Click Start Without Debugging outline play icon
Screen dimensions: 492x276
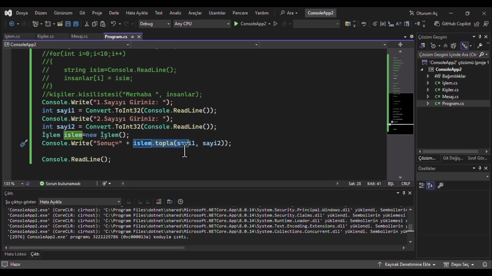275,24
